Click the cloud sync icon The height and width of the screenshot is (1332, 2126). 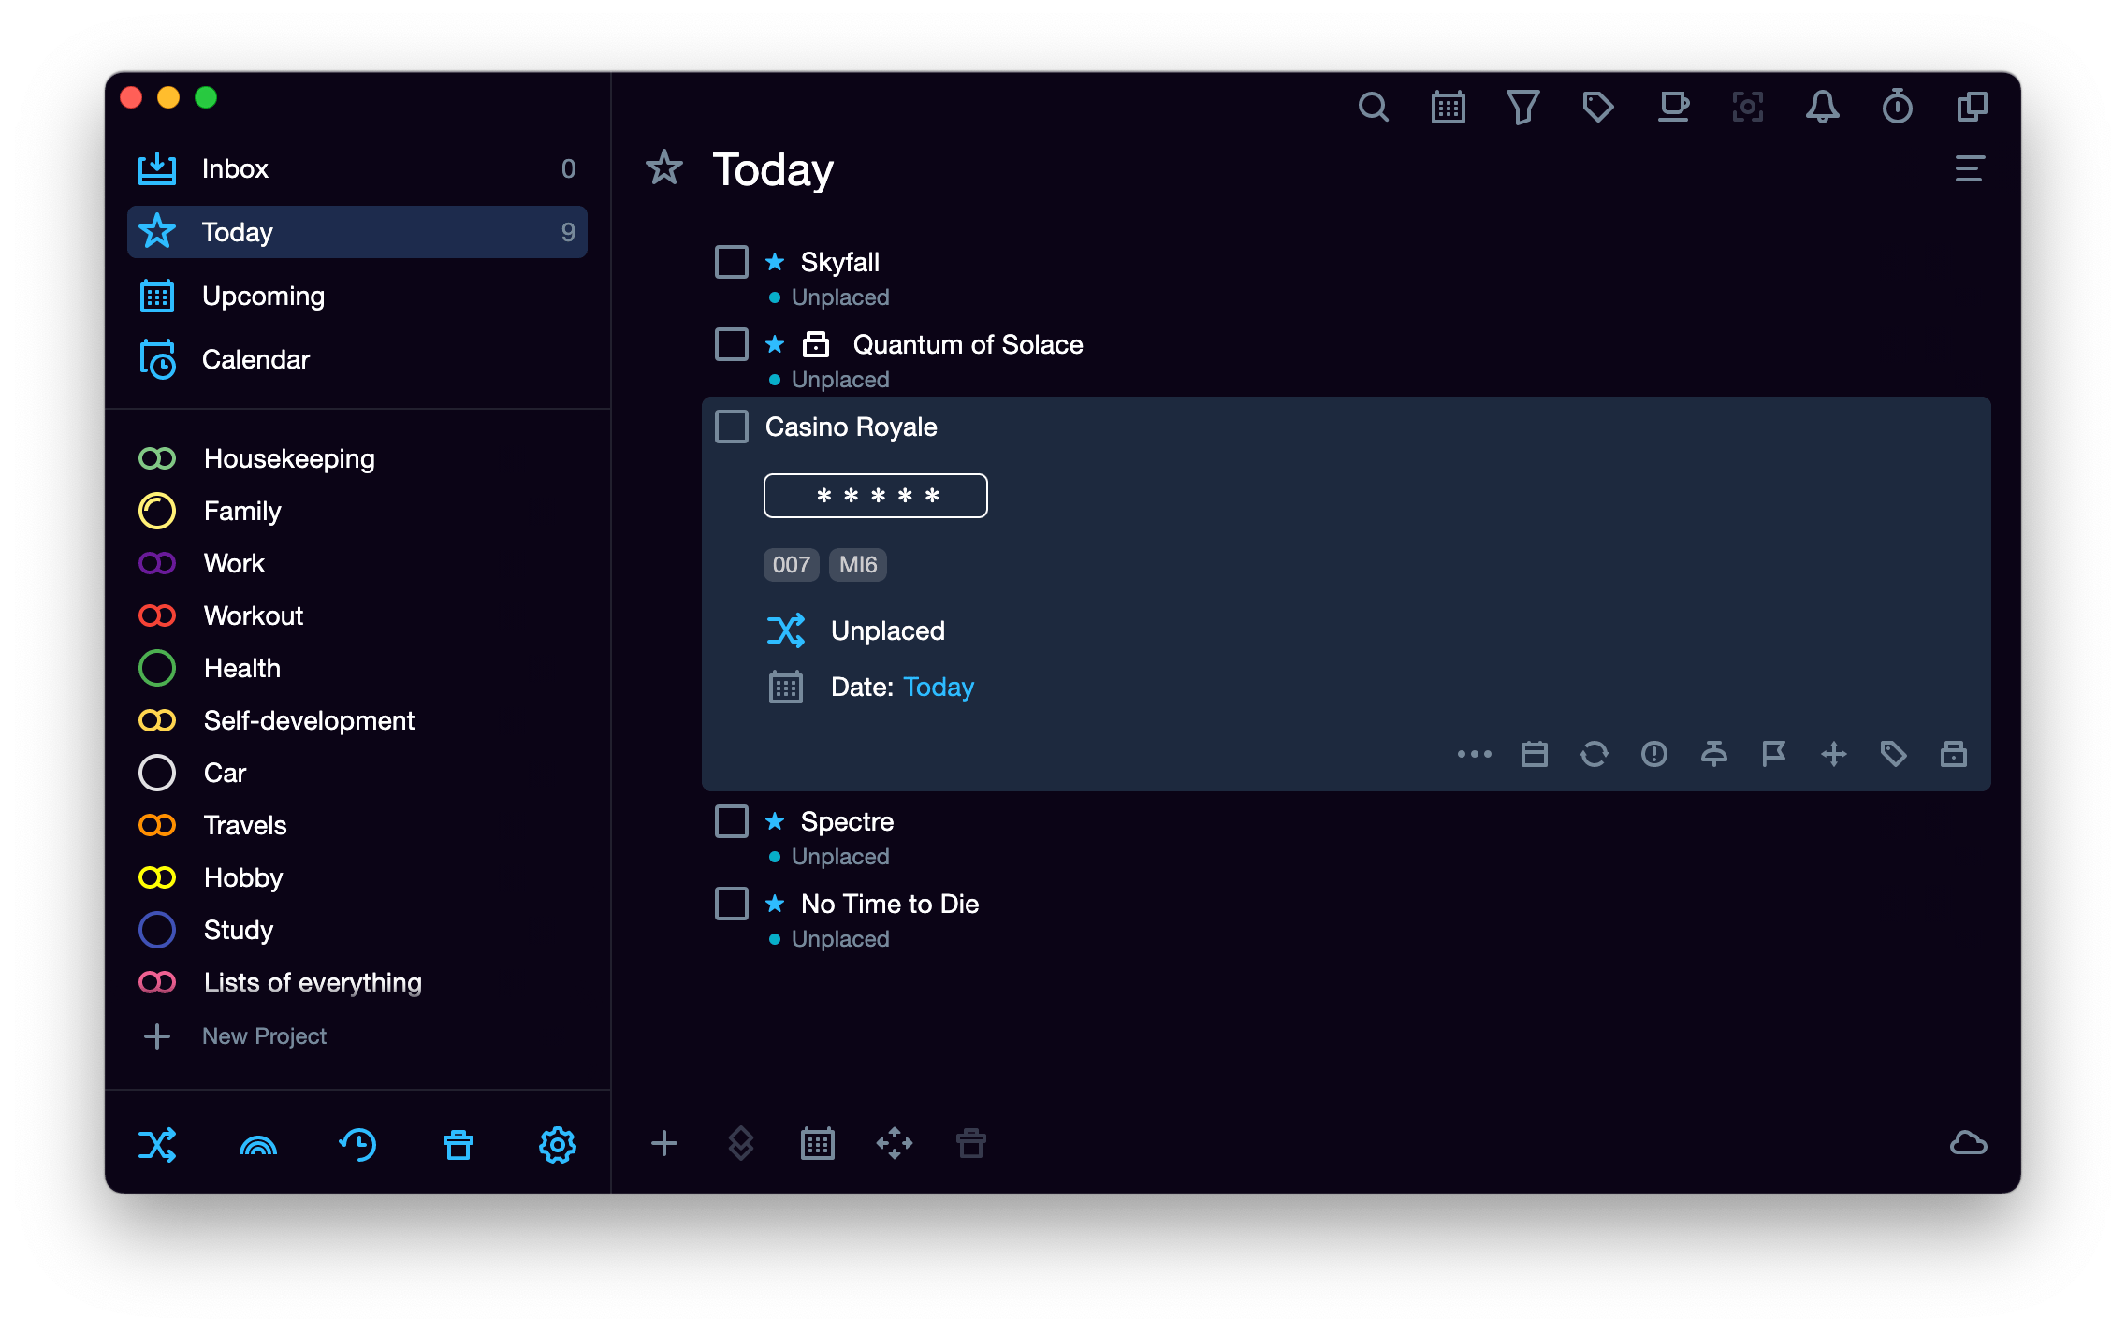point(1969,1143)
